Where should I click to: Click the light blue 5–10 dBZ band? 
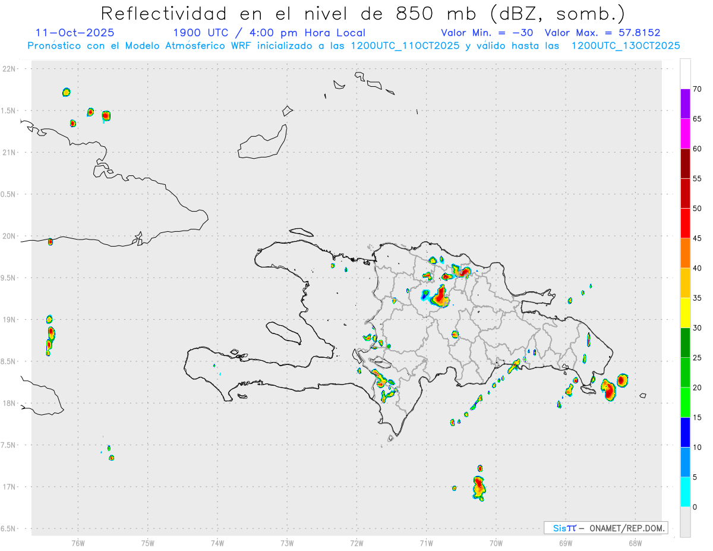point(685,462)
